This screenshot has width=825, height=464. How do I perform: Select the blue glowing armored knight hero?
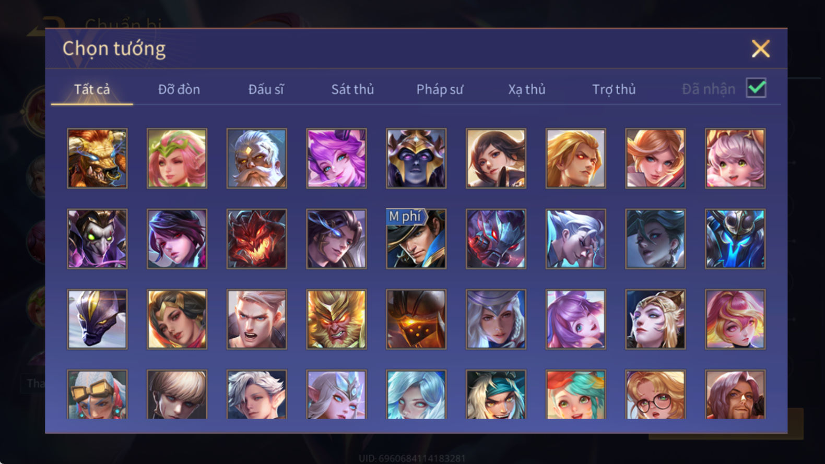735,239
